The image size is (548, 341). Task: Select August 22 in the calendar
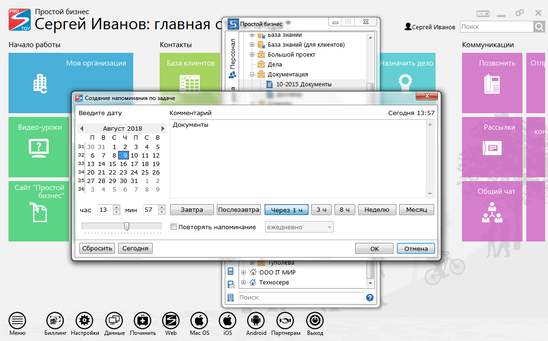(x=112, y=173)
